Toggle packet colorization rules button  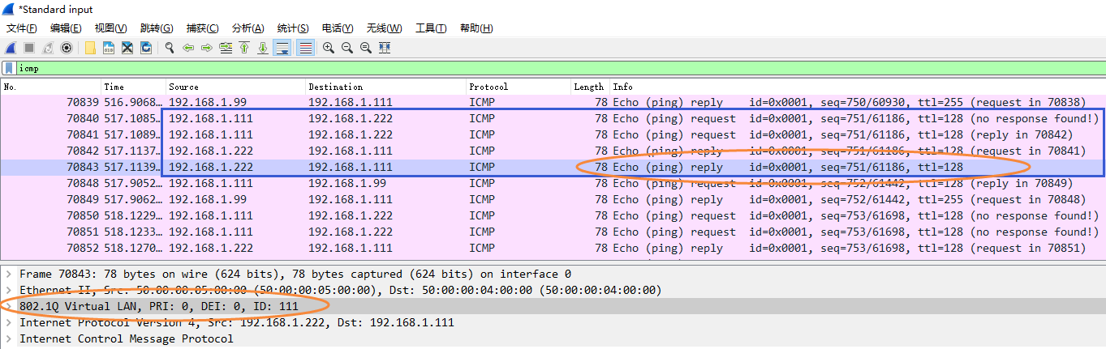pyautogui.click(x=305, y=48)
